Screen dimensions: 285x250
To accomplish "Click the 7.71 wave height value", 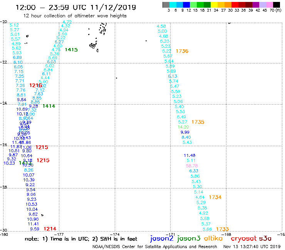I will (20, 81).
